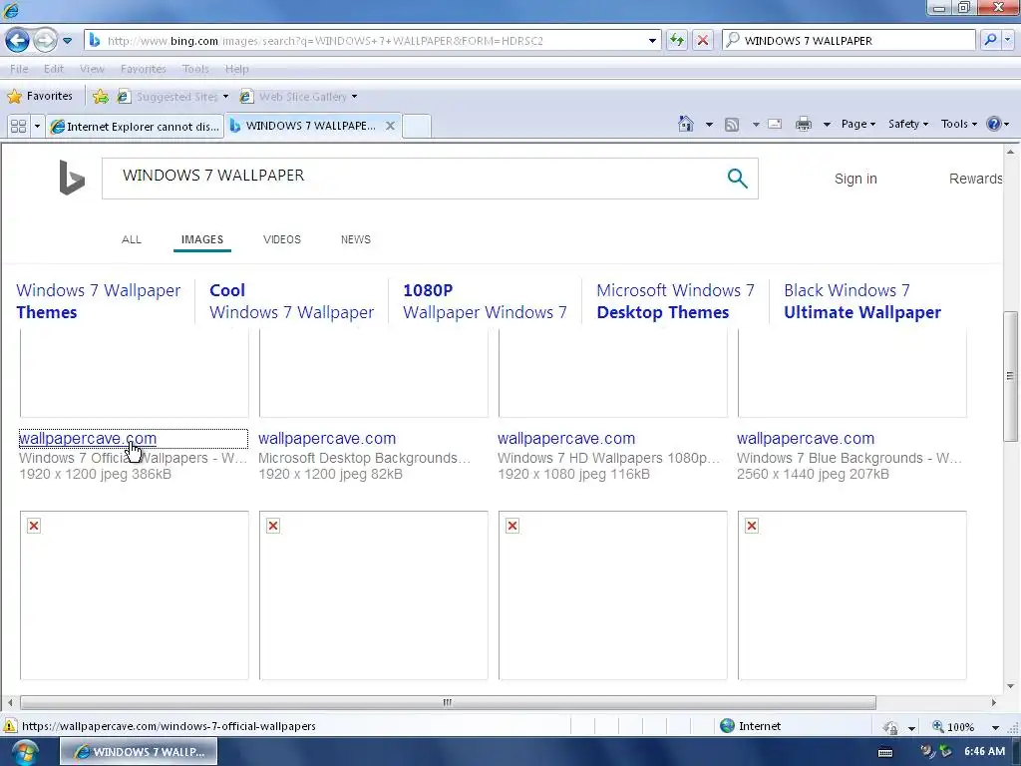Click the red Stop loading icon
Viewport: 1021px width, 766px height.
pyautogui.click(x=703, y=40)
